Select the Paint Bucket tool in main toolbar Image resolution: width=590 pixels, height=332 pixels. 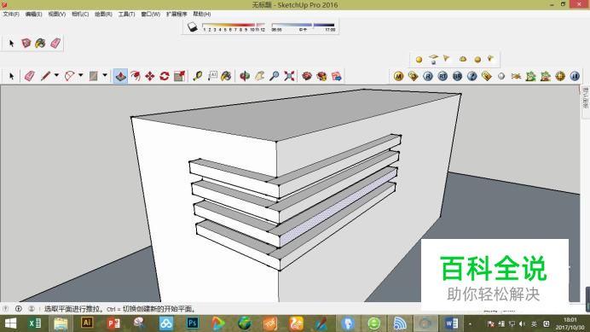(226, 76)
